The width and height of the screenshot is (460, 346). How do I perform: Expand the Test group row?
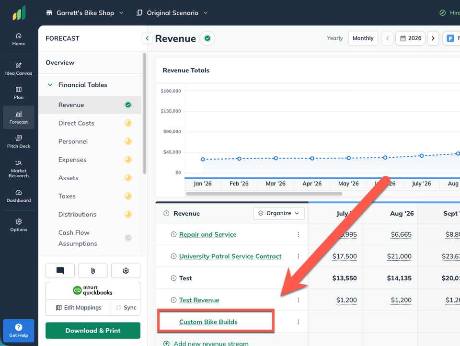(173, 278)
